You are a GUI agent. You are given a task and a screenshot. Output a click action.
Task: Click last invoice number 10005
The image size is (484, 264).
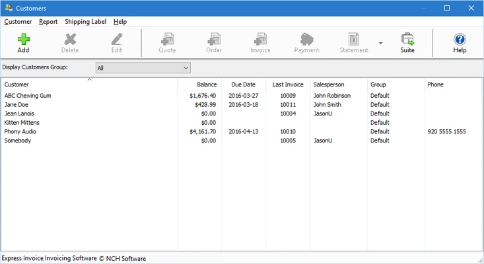point(288,141)
